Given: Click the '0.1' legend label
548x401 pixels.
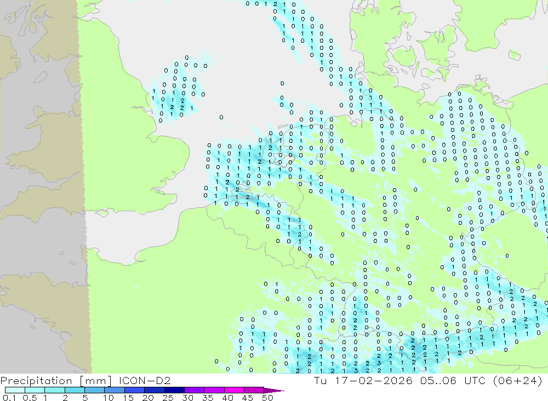Looking at the screenshot, I should tap(9, 398).
